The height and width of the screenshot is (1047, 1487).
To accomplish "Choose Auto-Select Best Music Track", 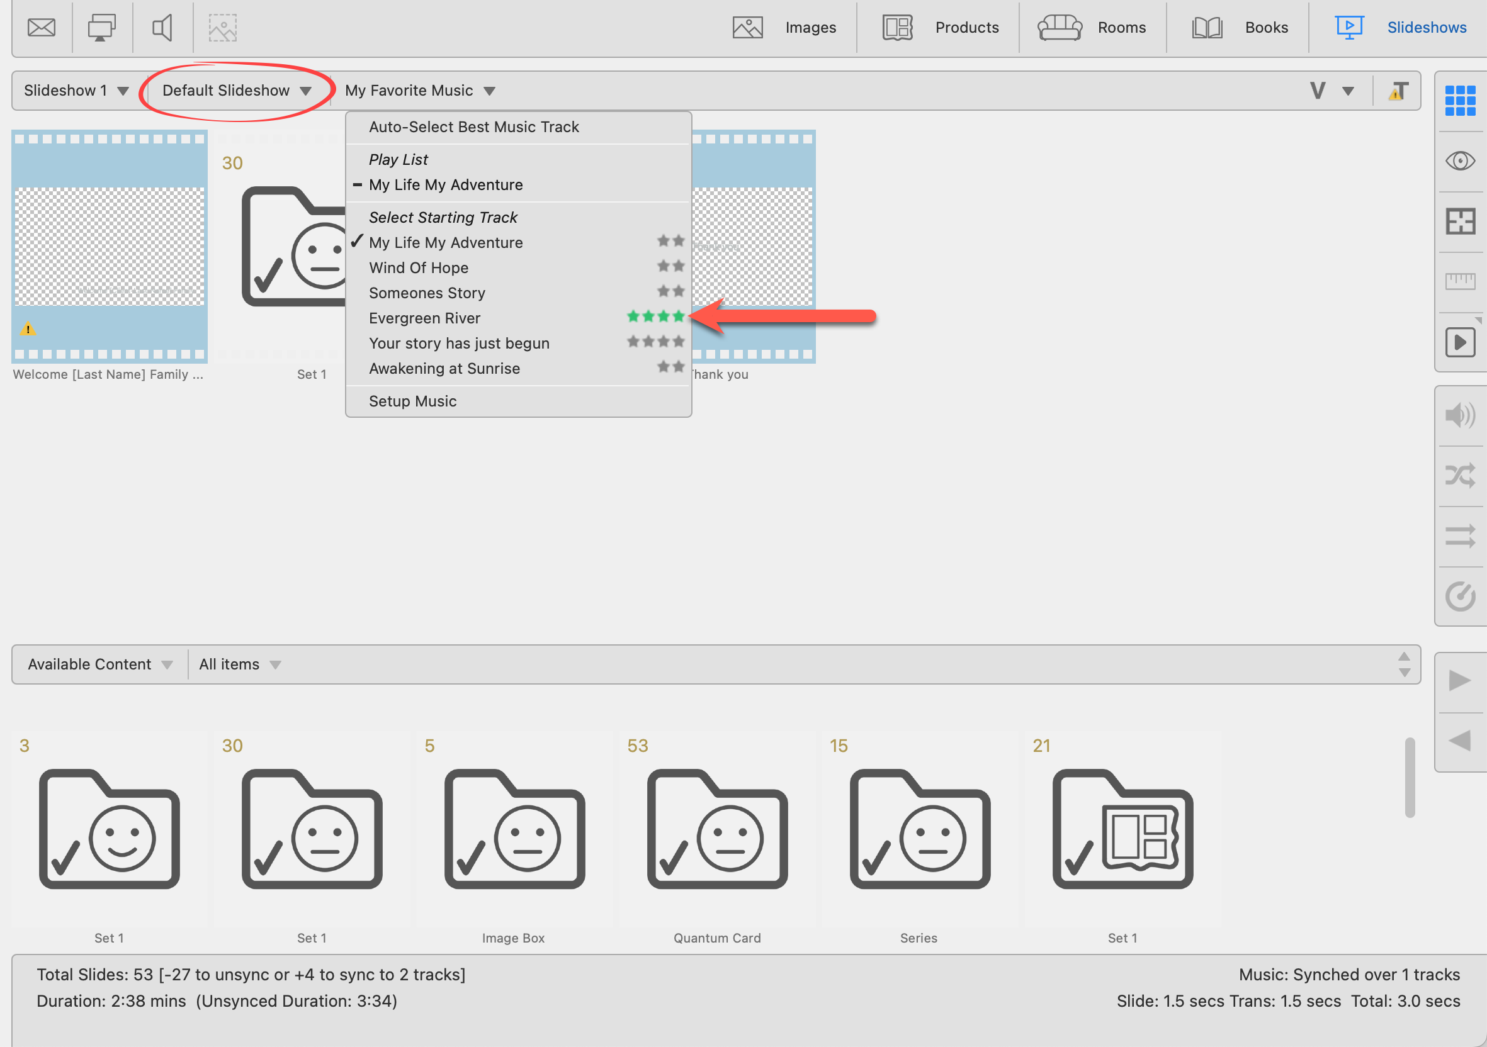I will pyautogui.click(x=473, y=127).
